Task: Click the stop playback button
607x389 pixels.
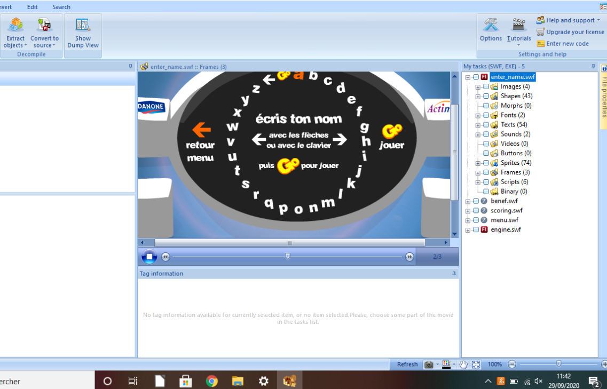Action: coord(149,257)
